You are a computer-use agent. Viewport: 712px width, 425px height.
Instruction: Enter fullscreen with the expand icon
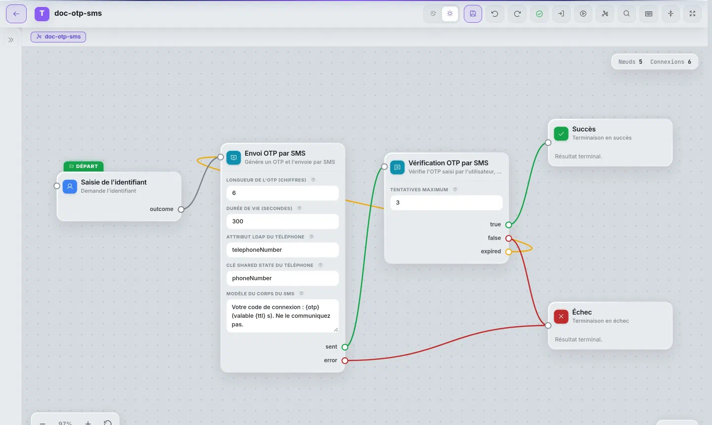tap(693, 14)
